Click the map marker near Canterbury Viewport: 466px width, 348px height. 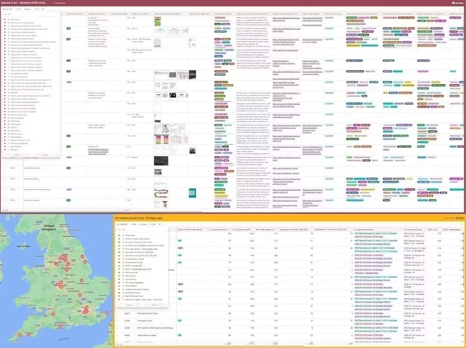[x=107, y=313]
